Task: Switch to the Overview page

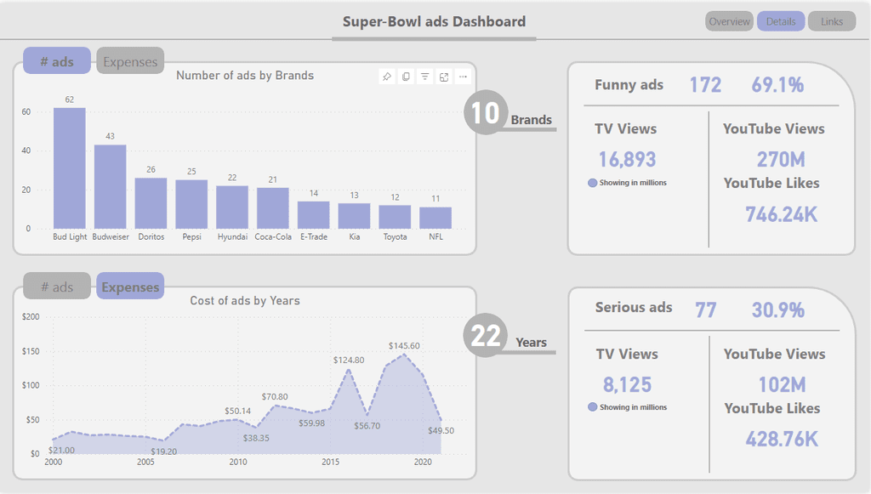Action: click(x=729, y=21)
